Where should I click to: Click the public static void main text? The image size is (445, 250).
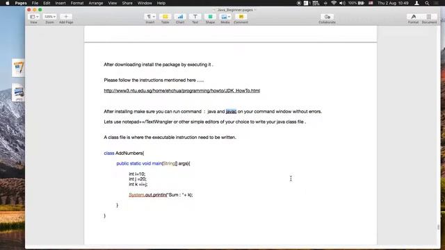tap(139, 164)
